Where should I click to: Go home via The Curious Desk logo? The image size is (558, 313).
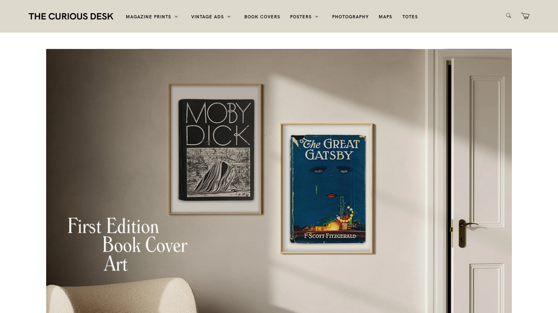pyautogui.click(x=71, y=16)
